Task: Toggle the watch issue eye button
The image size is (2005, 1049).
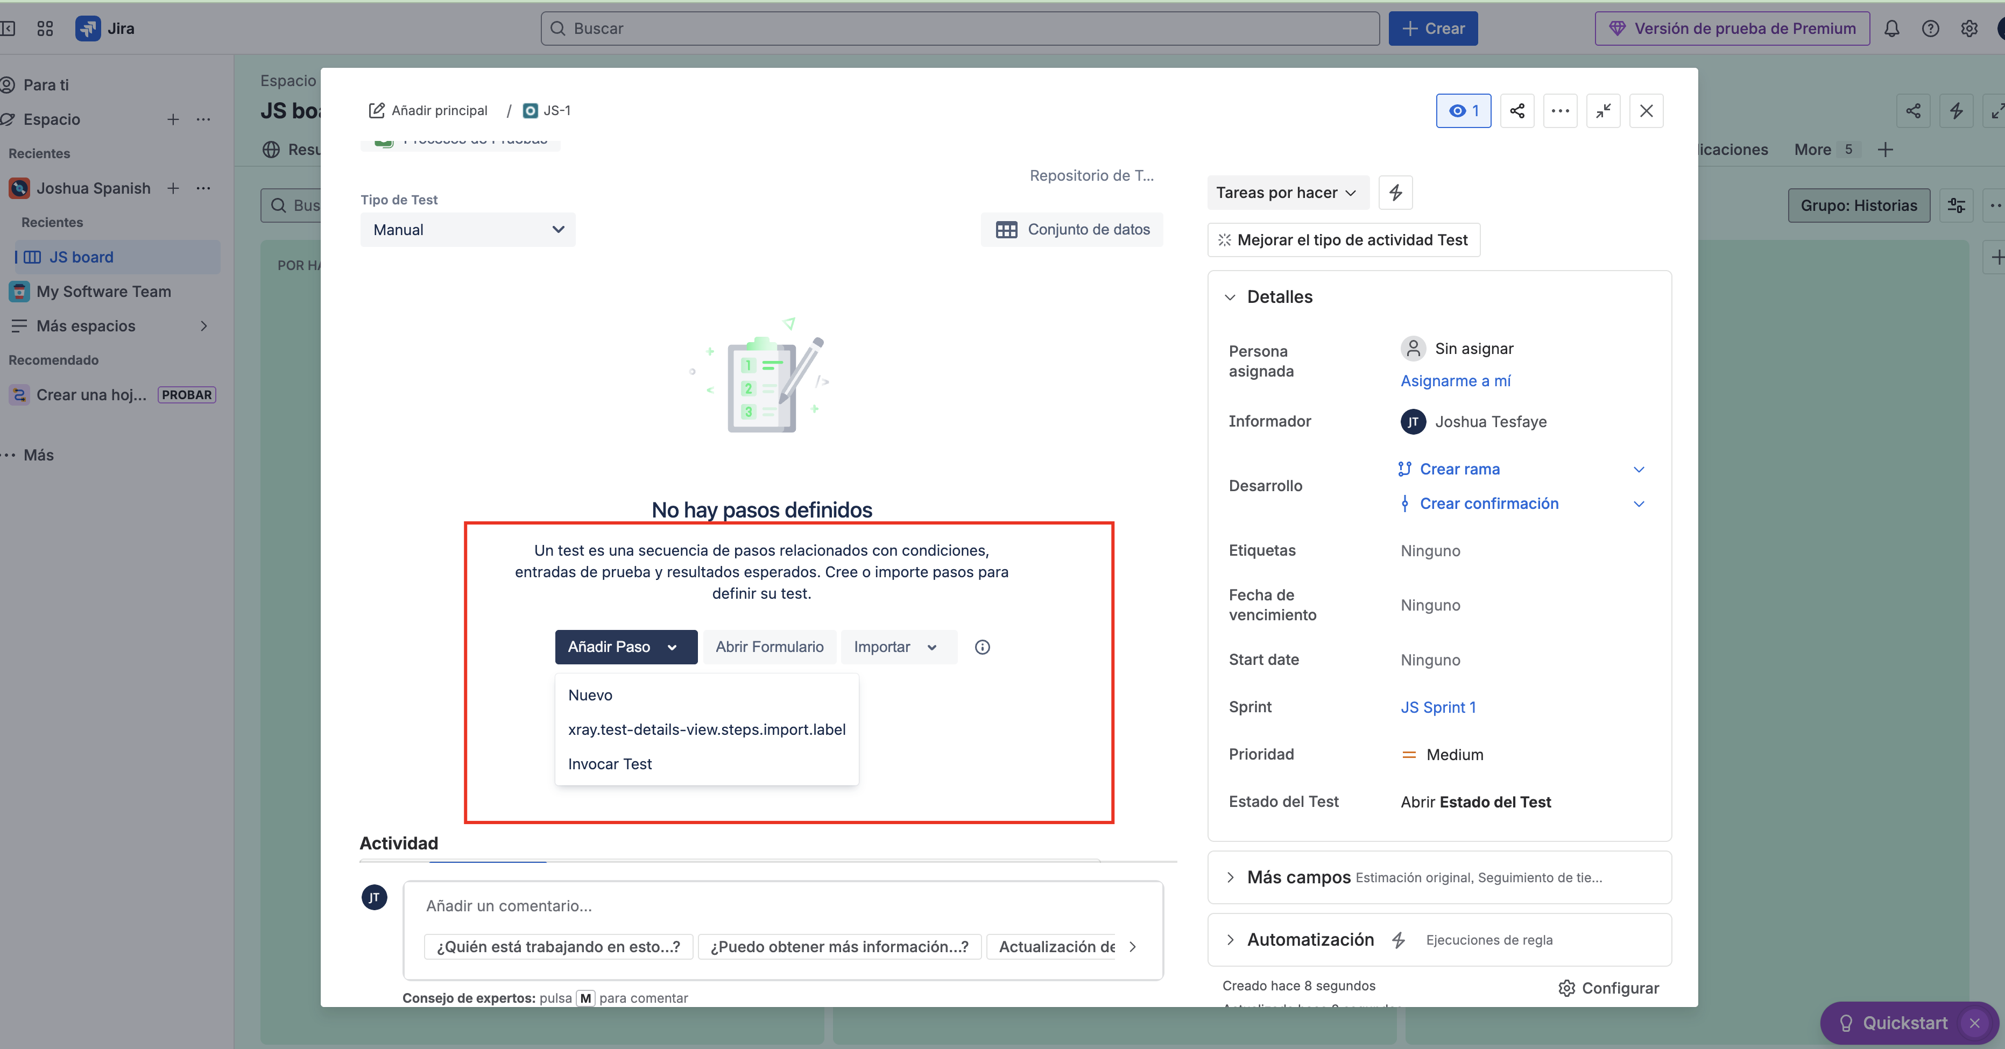Action: point(1463,110)
